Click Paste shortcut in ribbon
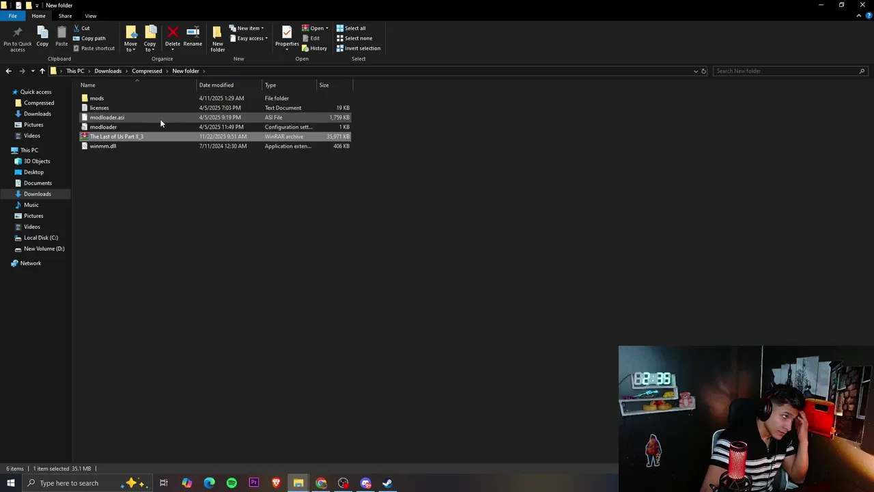The image size is (874, 492). coord(94,49)
